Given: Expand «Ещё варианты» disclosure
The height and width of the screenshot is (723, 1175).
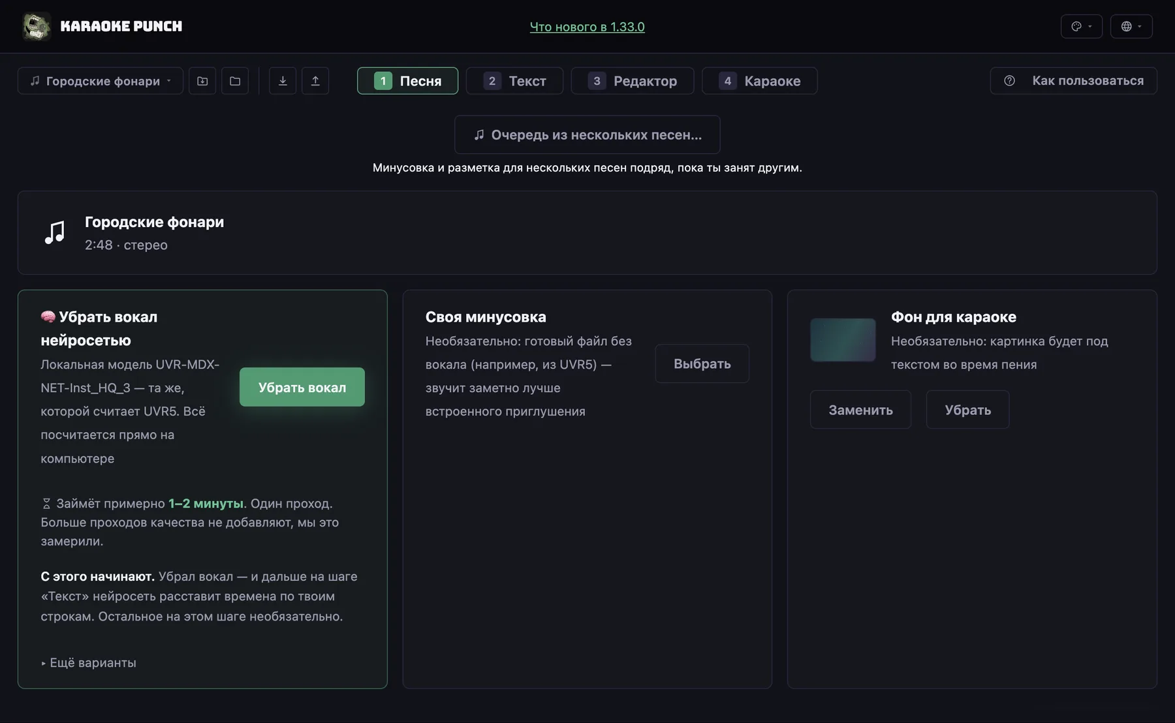Looking at the screenshot, I should point(89,662).
